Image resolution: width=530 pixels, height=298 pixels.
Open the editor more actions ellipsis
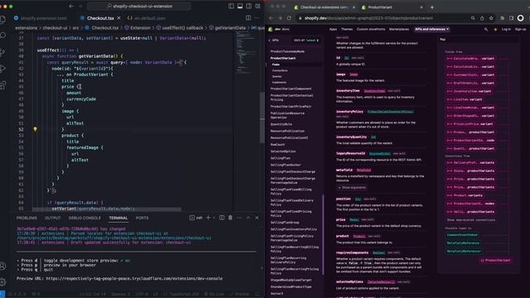coord(258,17)
